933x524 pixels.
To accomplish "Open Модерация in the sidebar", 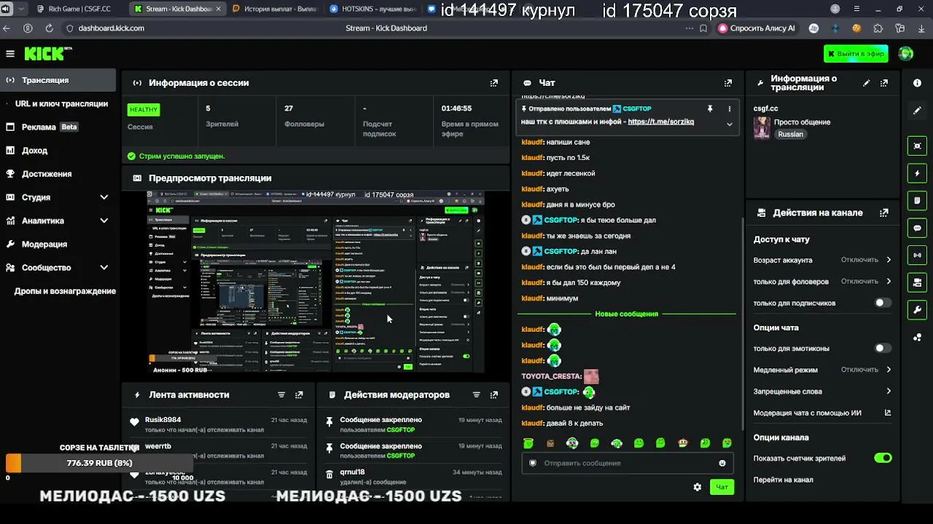I will tap(58, 245).
